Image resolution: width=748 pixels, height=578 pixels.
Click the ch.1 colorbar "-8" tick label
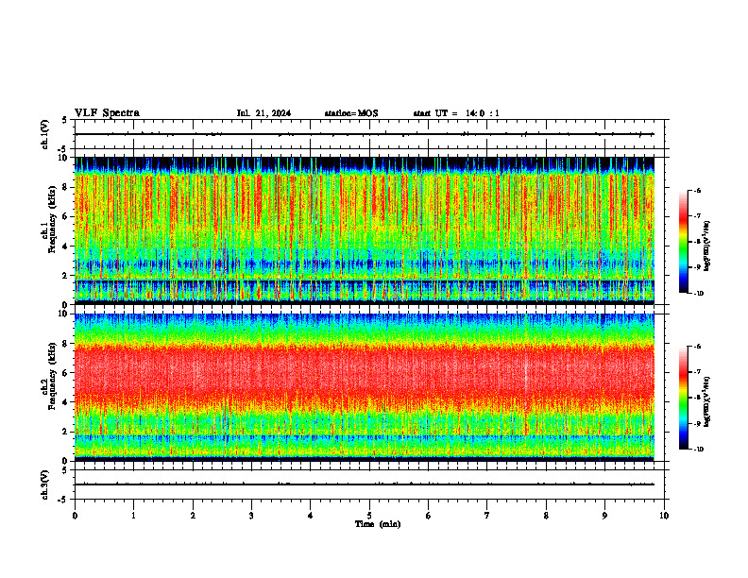tap(697, 242)
